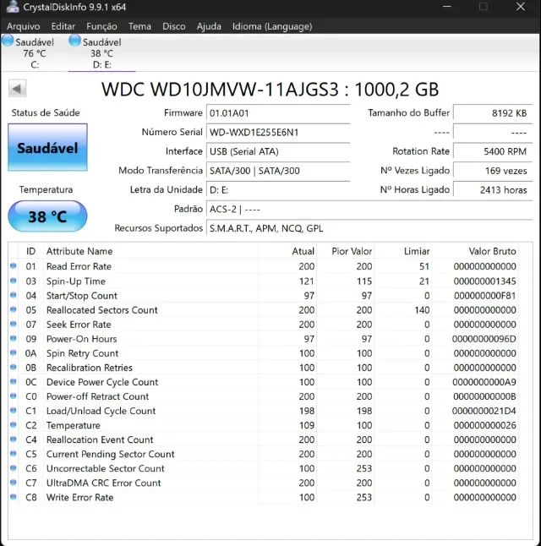The height and width of the screenshot is (546, 541).
Task: Select the C: drive tab at 76 °C
Action: [x=34, y=53]
